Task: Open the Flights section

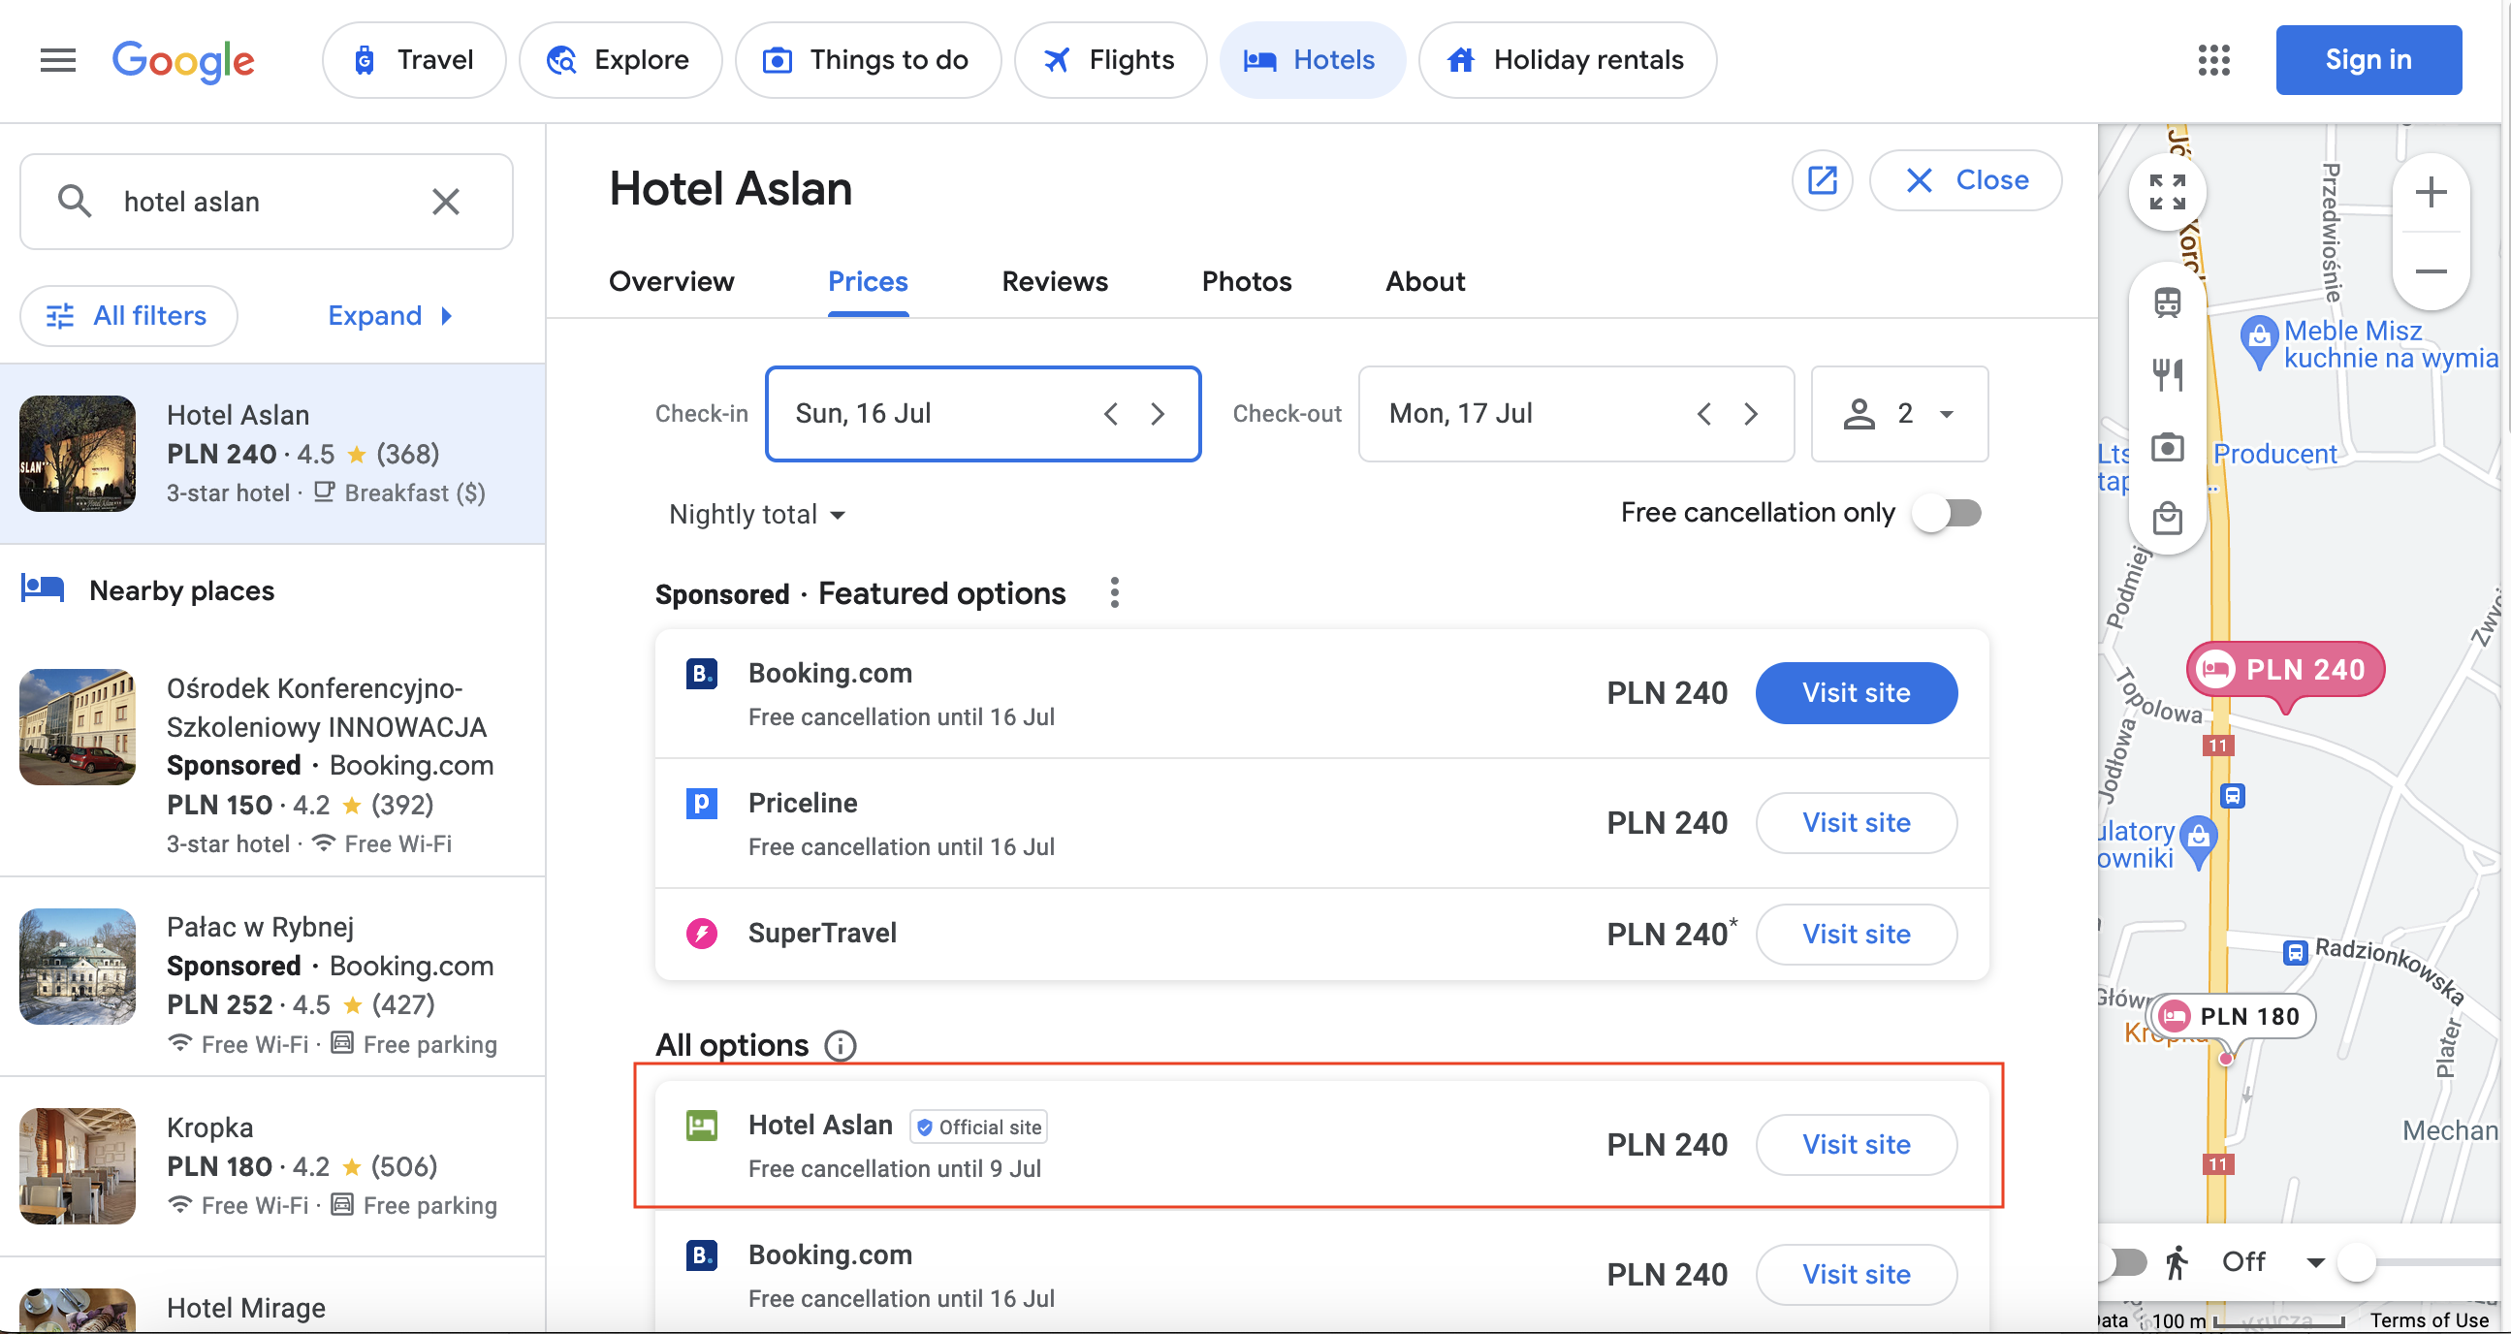Action: click(1110, 59)
